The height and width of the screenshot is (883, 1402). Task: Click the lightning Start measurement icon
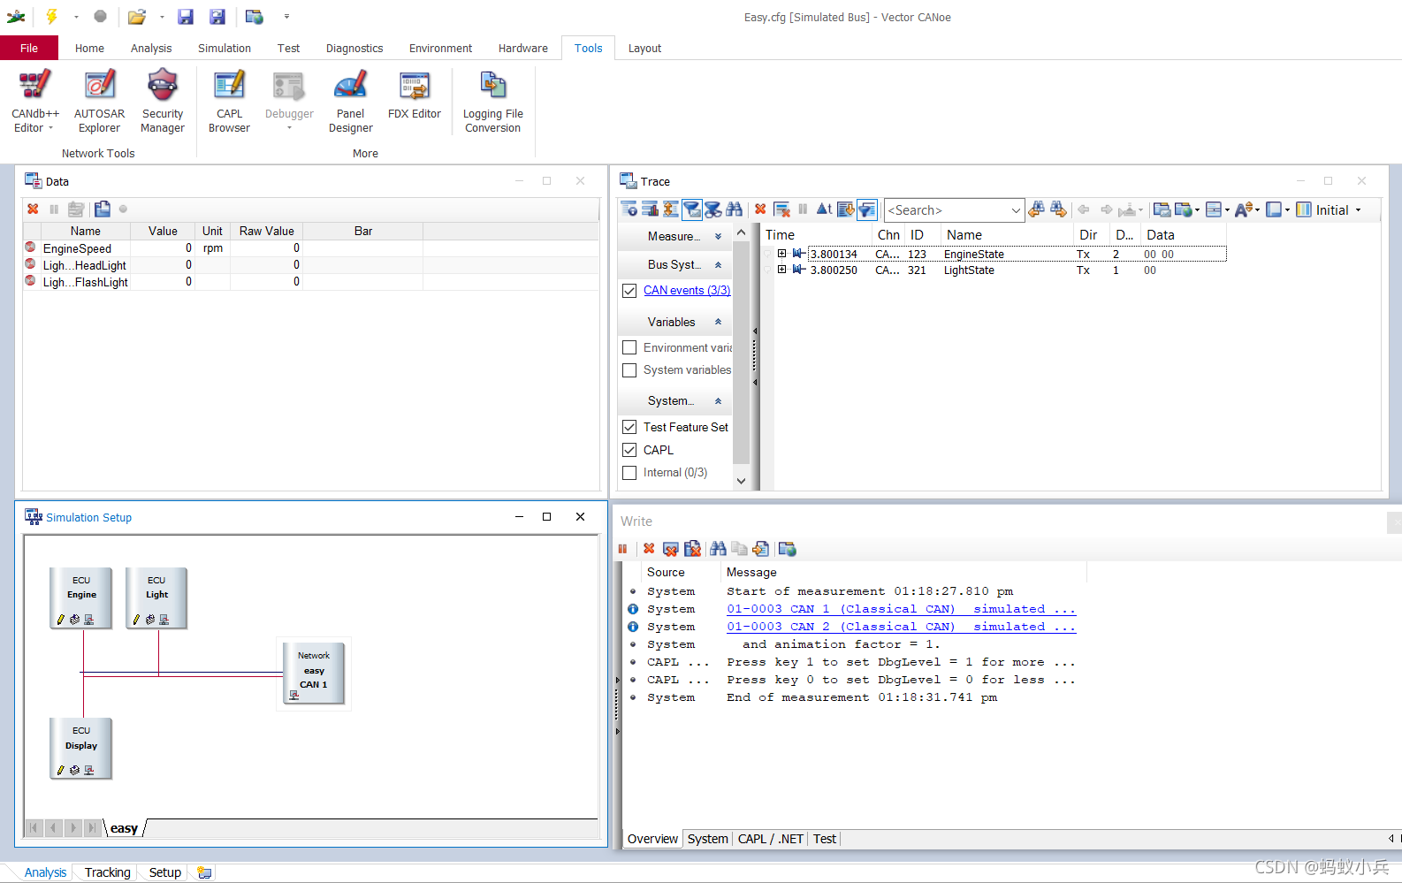(51, 16)
